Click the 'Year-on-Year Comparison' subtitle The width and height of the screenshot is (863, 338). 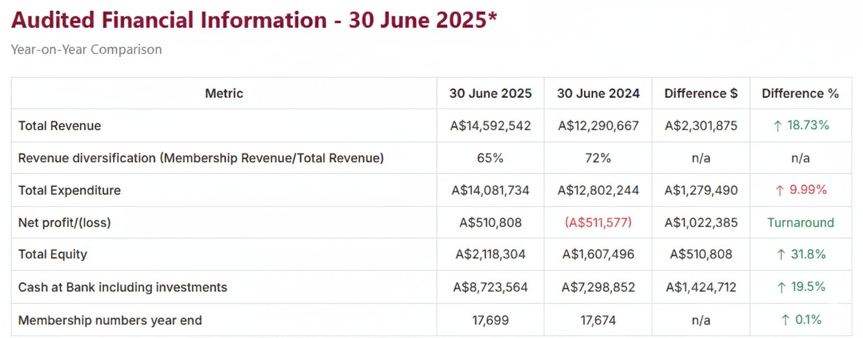click(x=87, y=50)
